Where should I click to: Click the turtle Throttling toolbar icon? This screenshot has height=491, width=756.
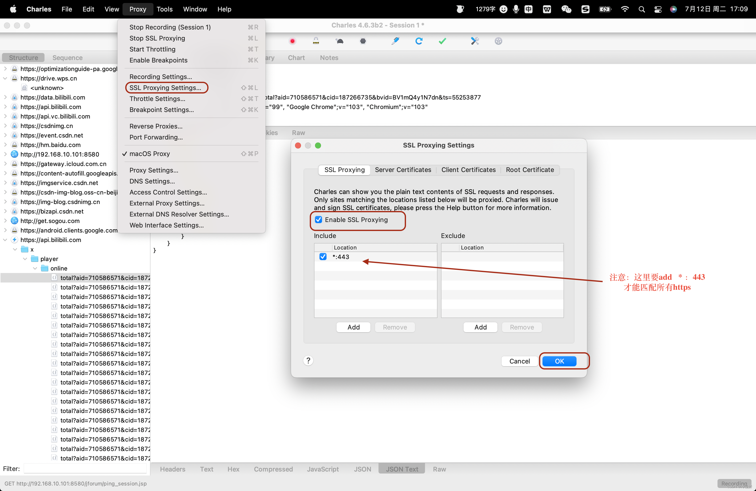click(339, 41)
